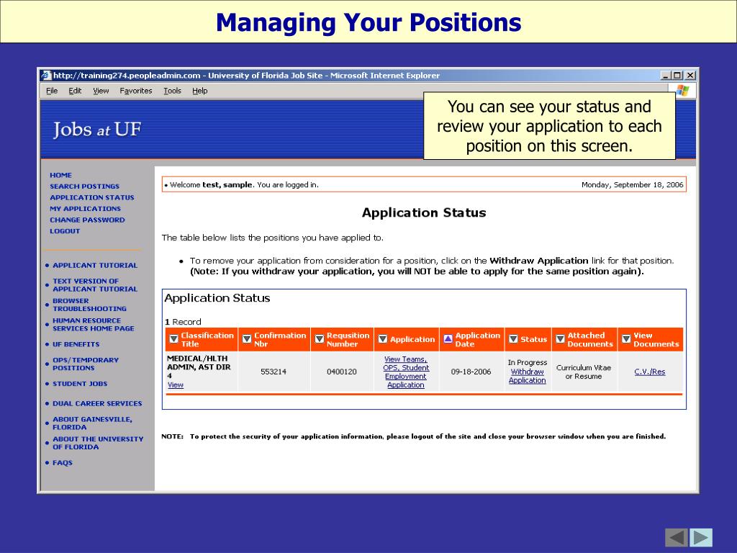Click LOGOUT in sidebar
The width and height of the screenshot is (737, 553).
point(65,231)
